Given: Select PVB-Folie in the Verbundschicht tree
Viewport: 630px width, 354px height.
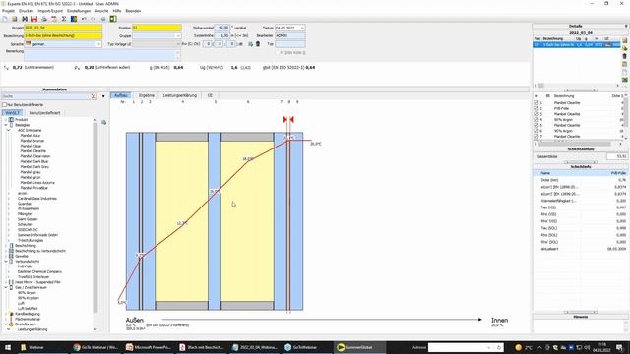Looking at the screenshot, I should click(x=25, y=266).
